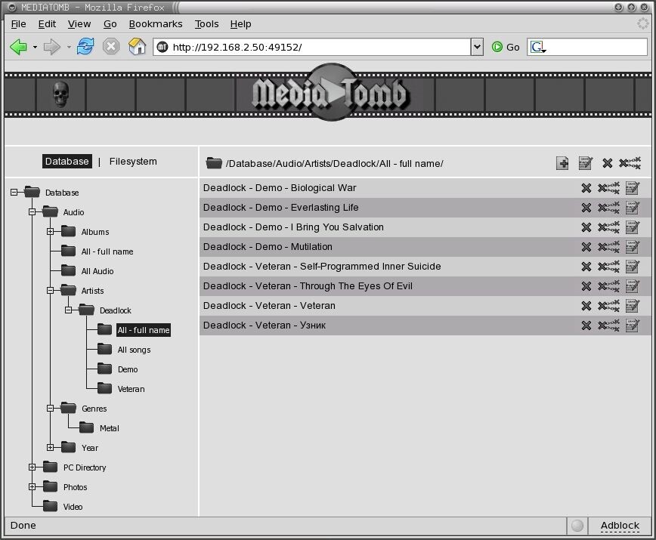The width and height of the screenshot is (656, 540).
Task: Select the Metal genre folder
Action: (x=109, y=428)
